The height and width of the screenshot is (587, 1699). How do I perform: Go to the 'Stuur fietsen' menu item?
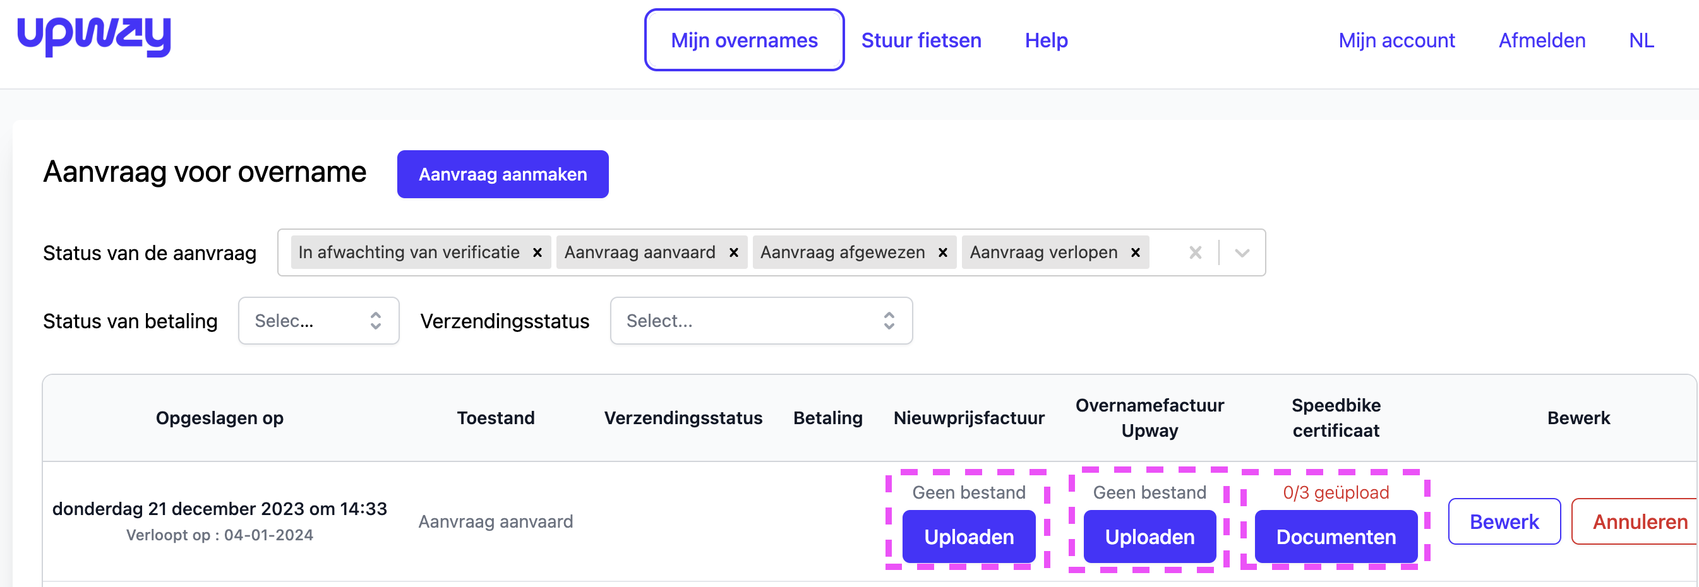pyautogui.click(x=921, y=40)
